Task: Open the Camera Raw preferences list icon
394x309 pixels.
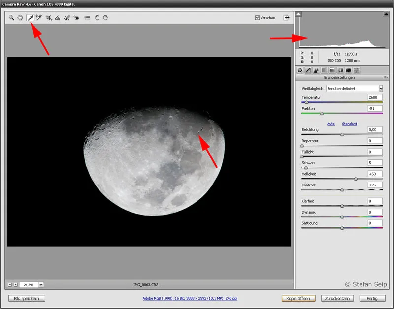Action: 87,18
